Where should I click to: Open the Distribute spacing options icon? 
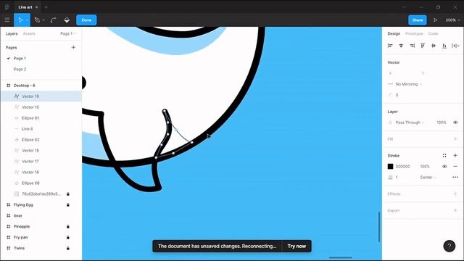(455, 46)
